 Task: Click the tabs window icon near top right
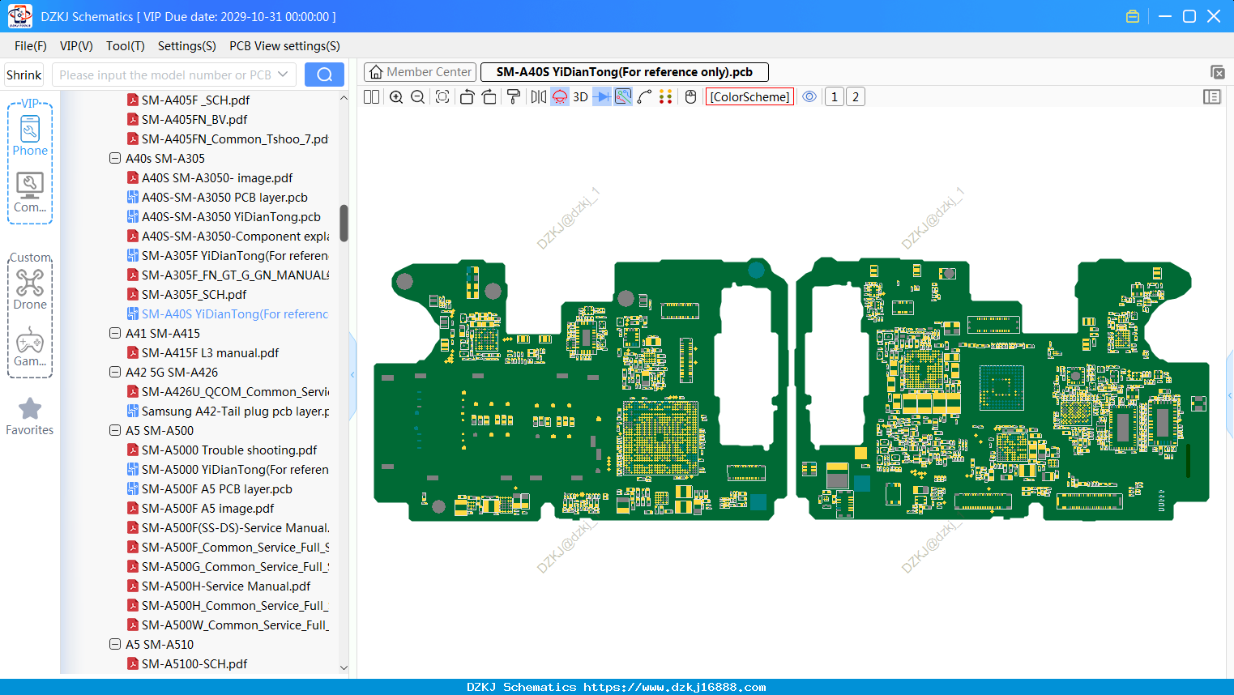(1217, 72)
